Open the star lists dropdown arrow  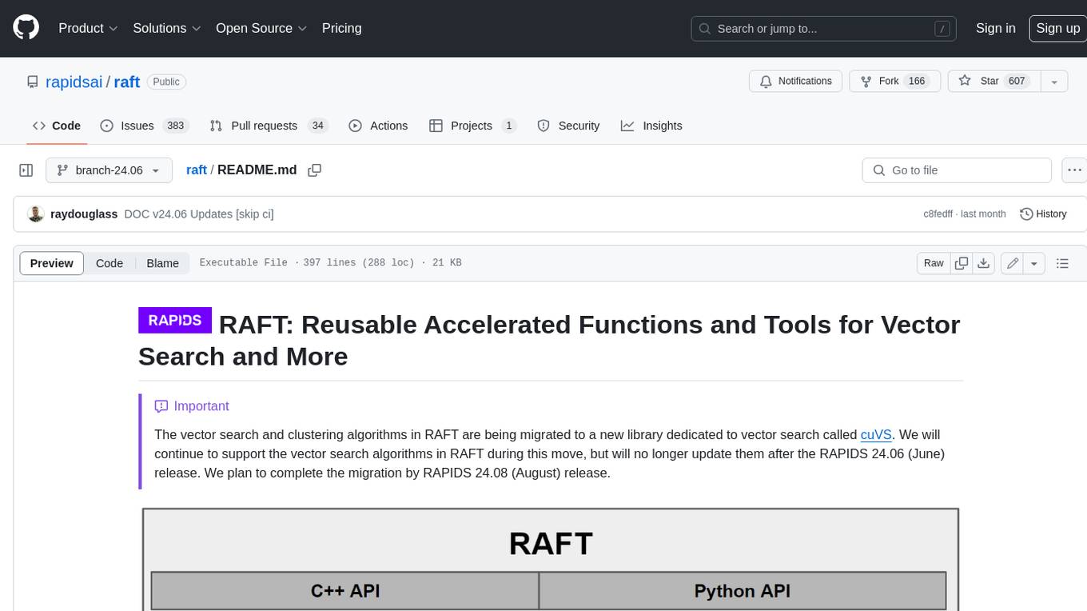point(1054,82)
